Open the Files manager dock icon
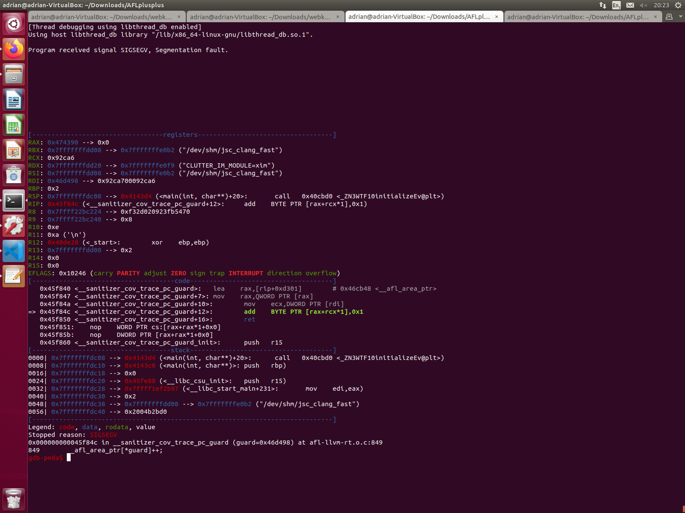The image size is (685, 513). [x=14, y=74]
